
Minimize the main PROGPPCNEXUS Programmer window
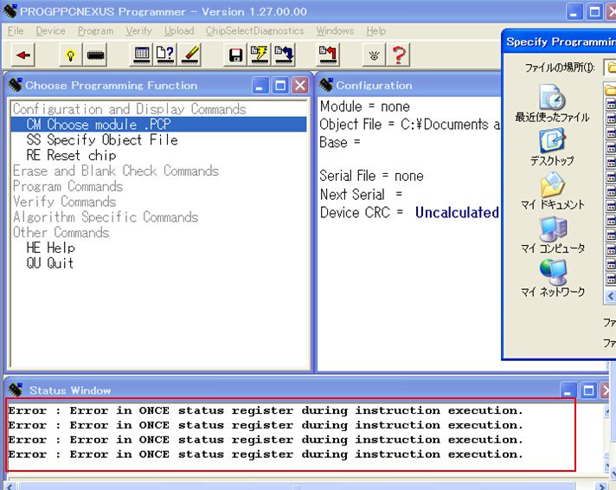click(574, 12)
